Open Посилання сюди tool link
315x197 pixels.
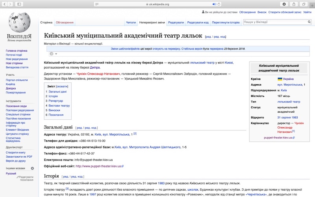[16, 106]
